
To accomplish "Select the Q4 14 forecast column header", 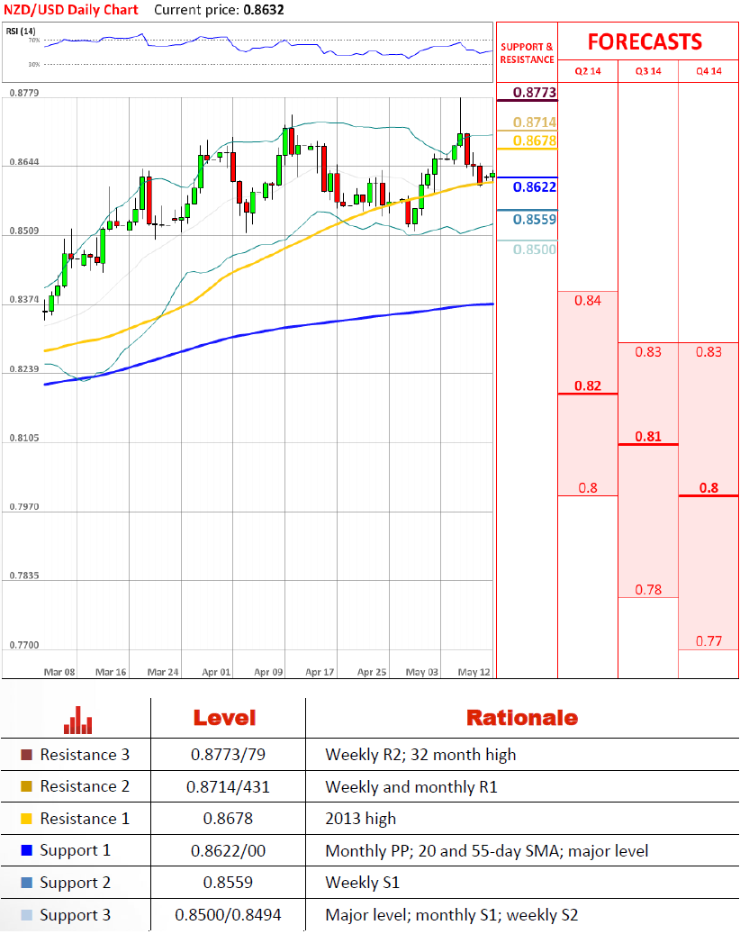I will click(708, 71).
